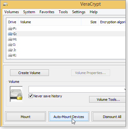Open the Favorites menu
This screenshot has height=129, width=128.
[x=47, y=12]
